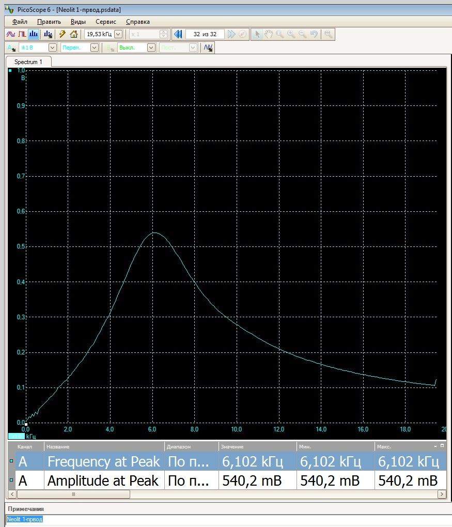Toggle Frequency at Peak row marker
The image size is (452, 527).
pyautogui.click(x=11, y=461)
